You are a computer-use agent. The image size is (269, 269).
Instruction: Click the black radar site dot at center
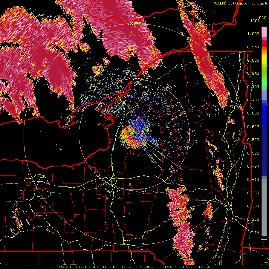tap(134, 134)
